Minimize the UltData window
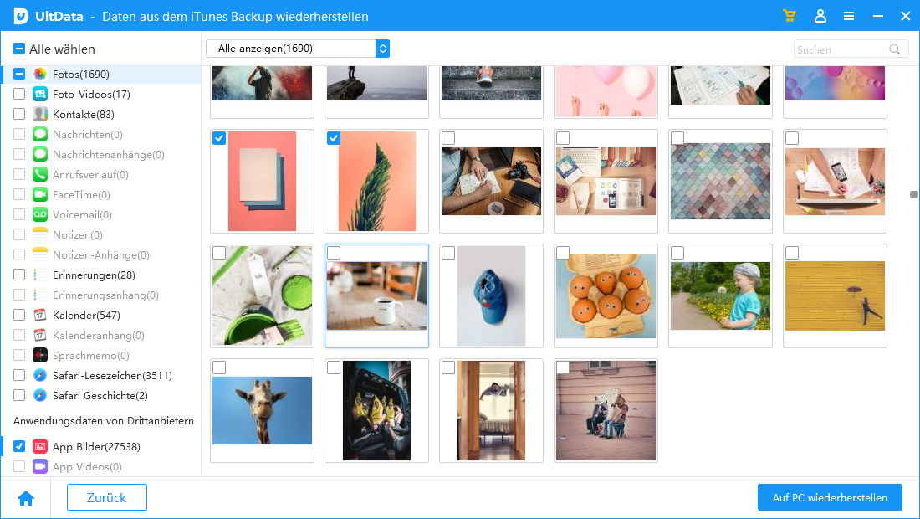920x519 pixels. 877,17
